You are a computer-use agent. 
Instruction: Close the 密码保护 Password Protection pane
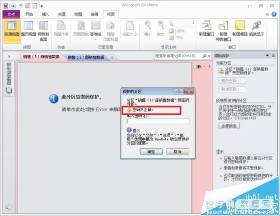click(x=273, y=55)
